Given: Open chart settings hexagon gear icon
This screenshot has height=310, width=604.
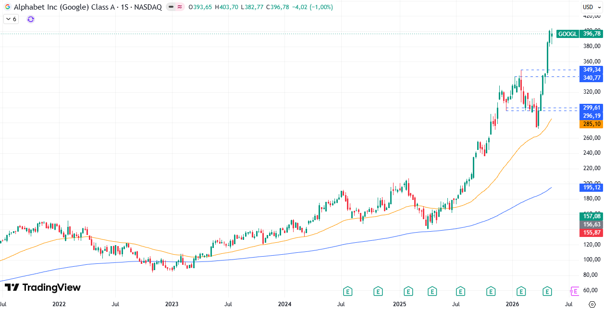Looking at the screenshot, I should point(592,304).
